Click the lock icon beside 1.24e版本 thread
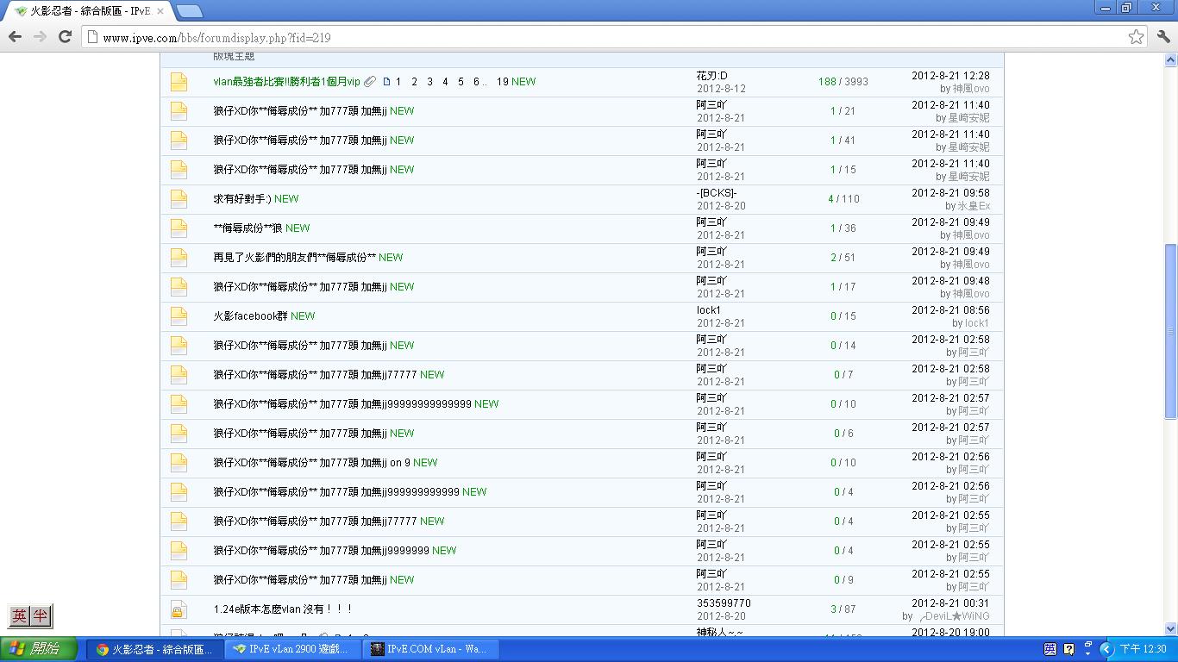 [x=178, y=610]
